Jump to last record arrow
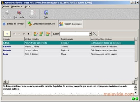 pos(29,34)
